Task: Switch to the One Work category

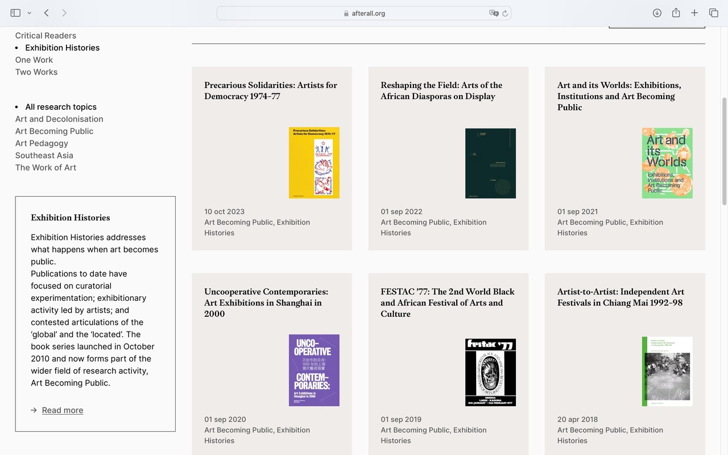Action: [34, 60]
